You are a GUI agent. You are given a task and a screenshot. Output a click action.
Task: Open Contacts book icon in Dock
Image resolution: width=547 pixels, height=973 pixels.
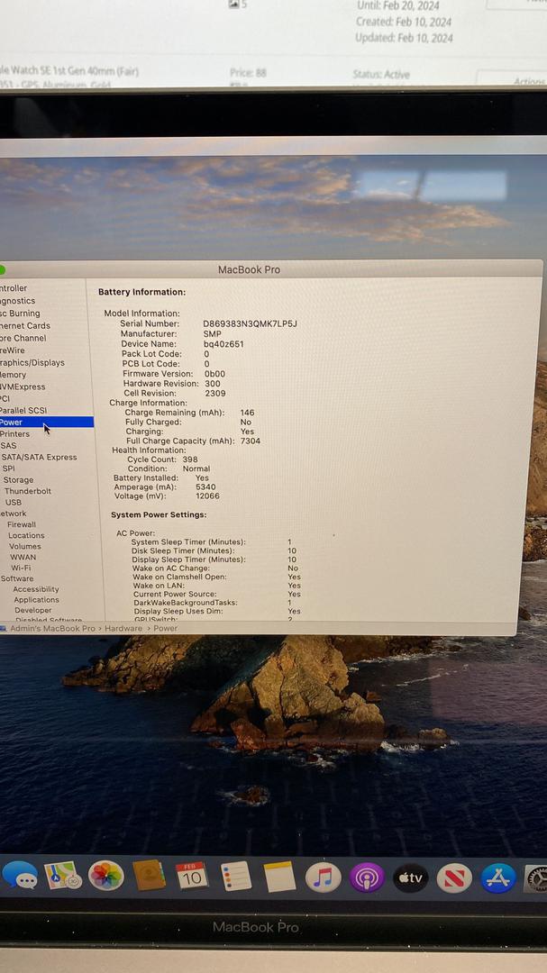(x=149, y=875)
